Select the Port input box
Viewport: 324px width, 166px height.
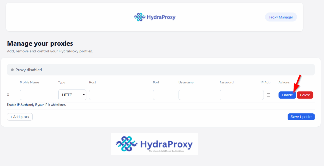(x=165, y=95)
